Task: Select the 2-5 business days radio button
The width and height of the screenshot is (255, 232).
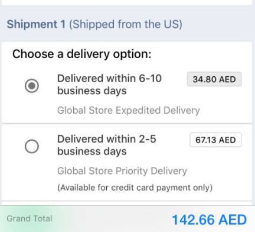Action: point(32,146)
